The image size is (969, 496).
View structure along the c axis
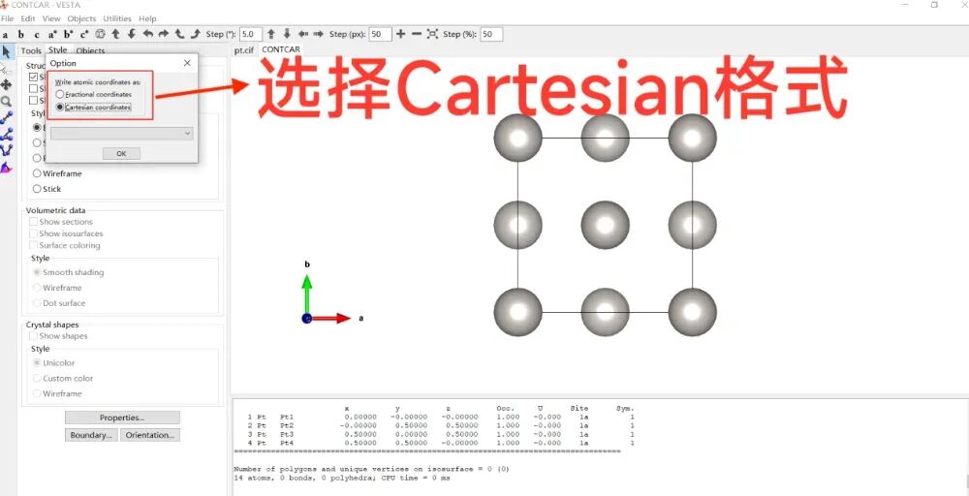37,35
